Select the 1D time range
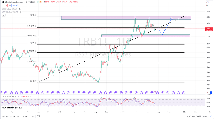This screenshot has width=214, height=119. pos(3,117)
